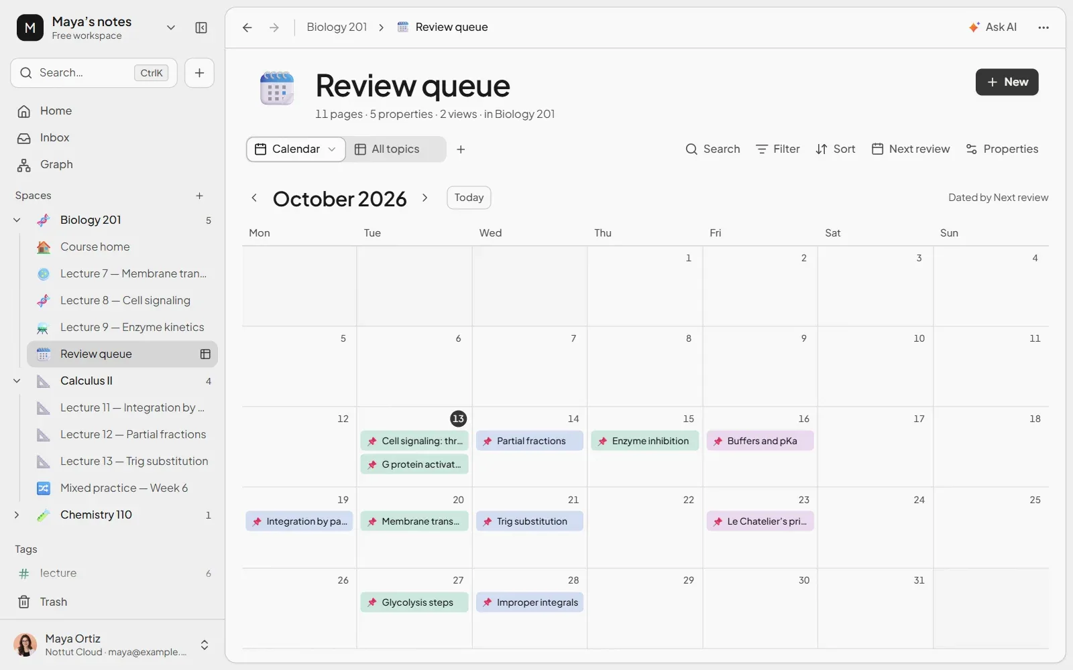
Task: Expand the Chemistry 110 space
Action: coord(17,515)
